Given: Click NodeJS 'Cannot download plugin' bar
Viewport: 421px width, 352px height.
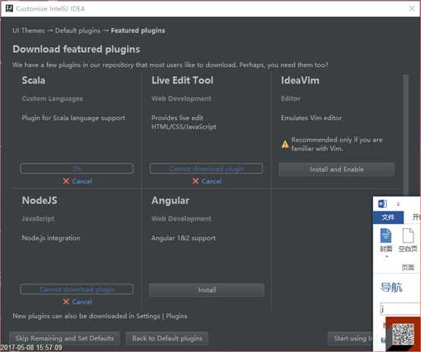Looking at the screenshot, I should point(77,289).
